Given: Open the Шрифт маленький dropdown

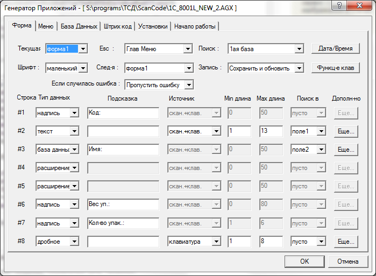Looking at the screenshot, I should pos(67,68).
